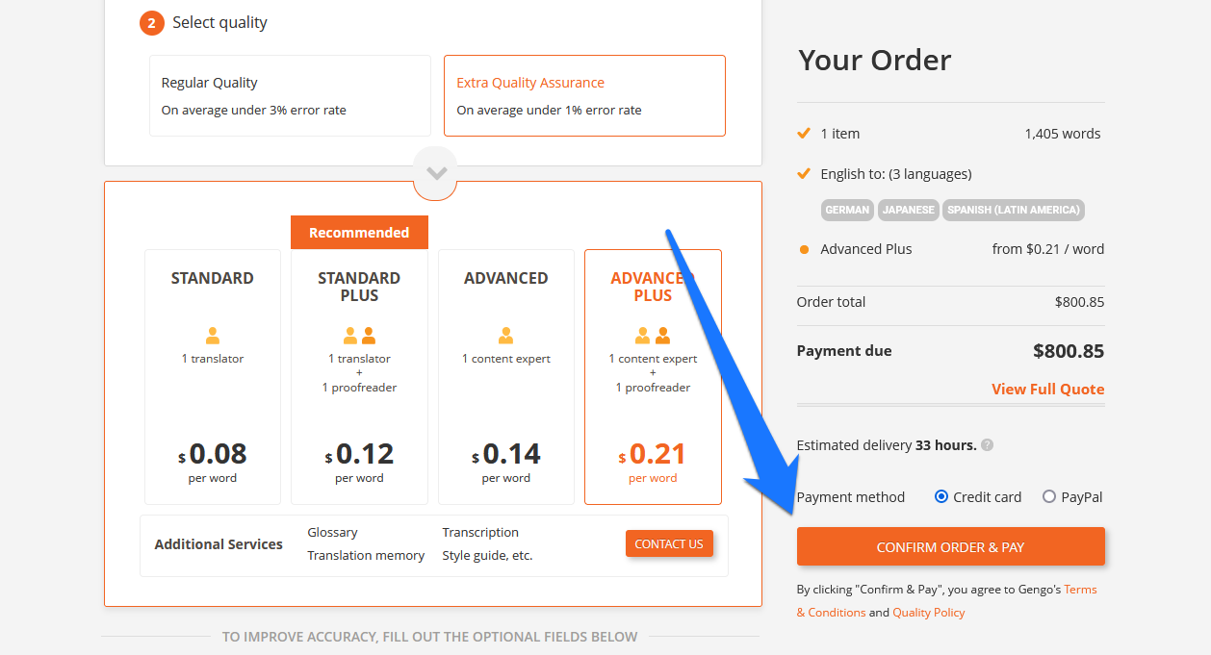Select Credit card payment method
This screenshot has height=655, width=1211.
click(941, 497)
